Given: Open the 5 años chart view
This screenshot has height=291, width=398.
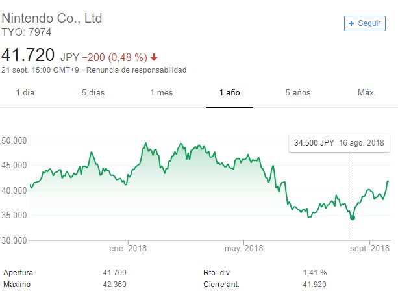Looking at the screenshot, I should (298, 93).
